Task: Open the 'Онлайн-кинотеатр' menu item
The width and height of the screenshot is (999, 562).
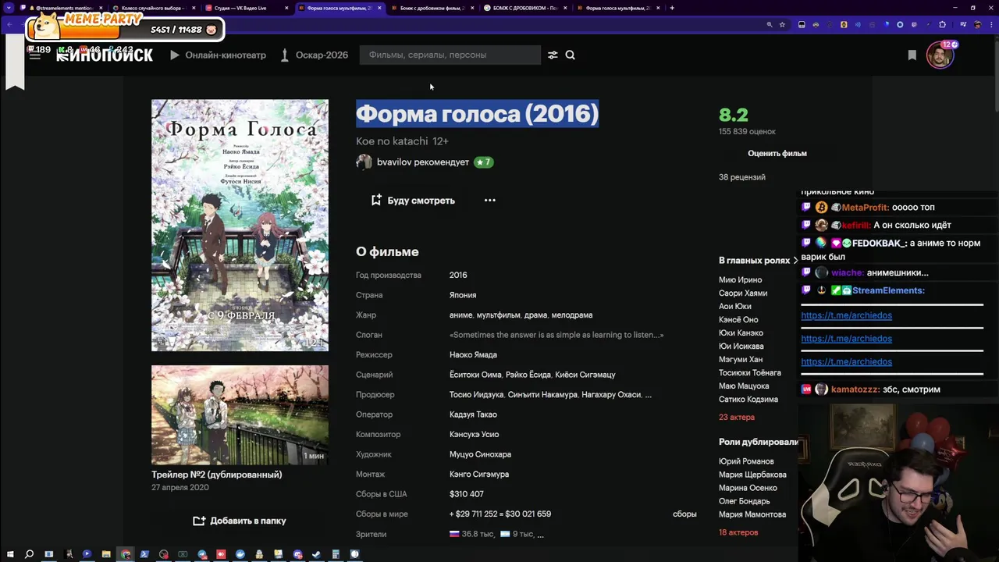Action: tap(218, 55)
